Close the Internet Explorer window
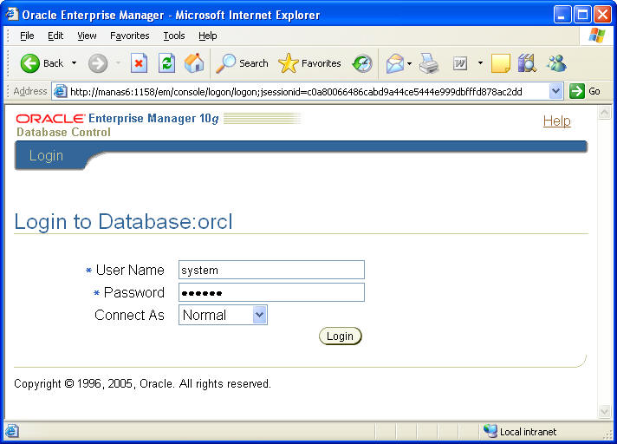 (602, 15)
